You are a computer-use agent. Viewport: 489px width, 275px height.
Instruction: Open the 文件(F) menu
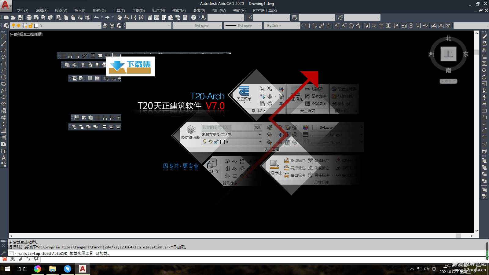pyautogui.click(x=23, y=10)
